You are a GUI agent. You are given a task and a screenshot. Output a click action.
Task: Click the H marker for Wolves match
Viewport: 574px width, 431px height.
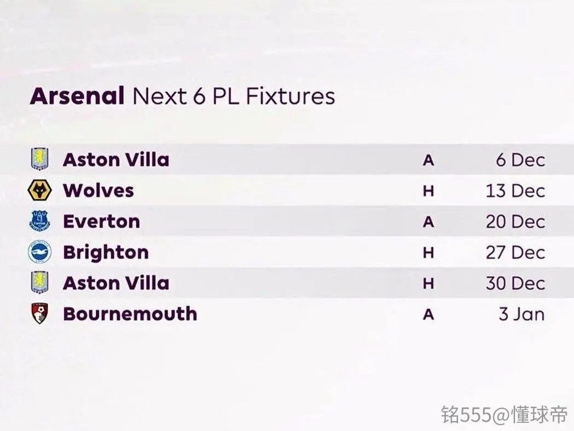(x=428, y=191)
